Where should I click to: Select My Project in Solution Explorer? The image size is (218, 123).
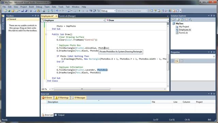pyautogui.click(x=184, y=27)
